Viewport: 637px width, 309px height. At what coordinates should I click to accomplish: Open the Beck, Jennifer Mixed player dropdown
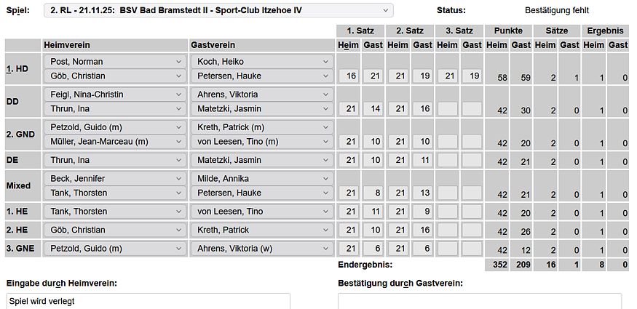pos(114,179)
